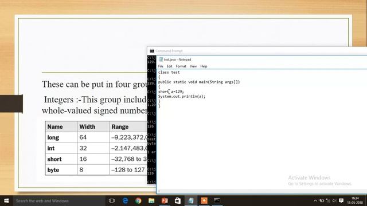
Task: Click the battery icon in the system tray
Action: coord(322,201)
